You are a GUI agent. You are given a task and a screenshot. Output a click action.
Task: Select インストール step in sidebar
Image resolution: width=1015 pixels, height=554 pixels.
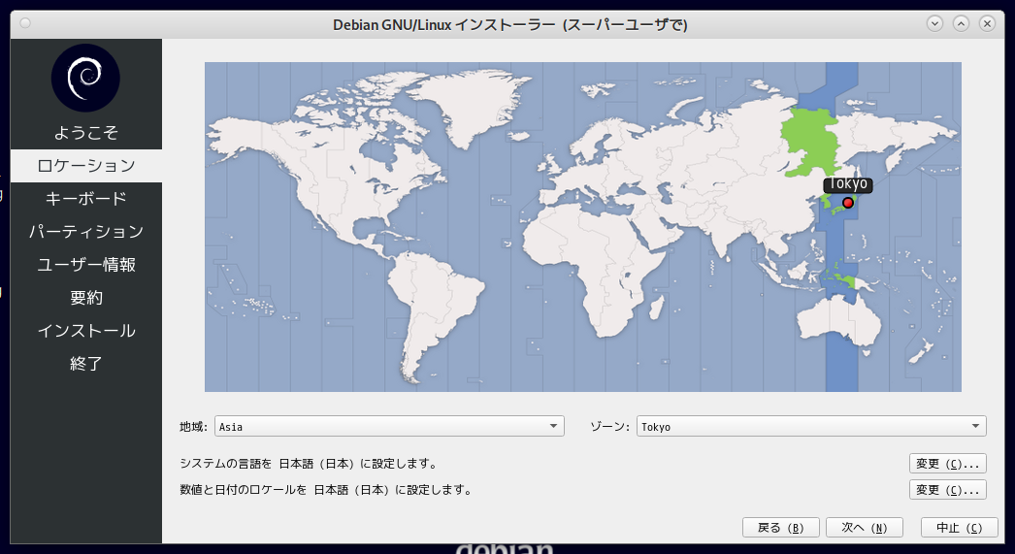[x=86, y=331]
